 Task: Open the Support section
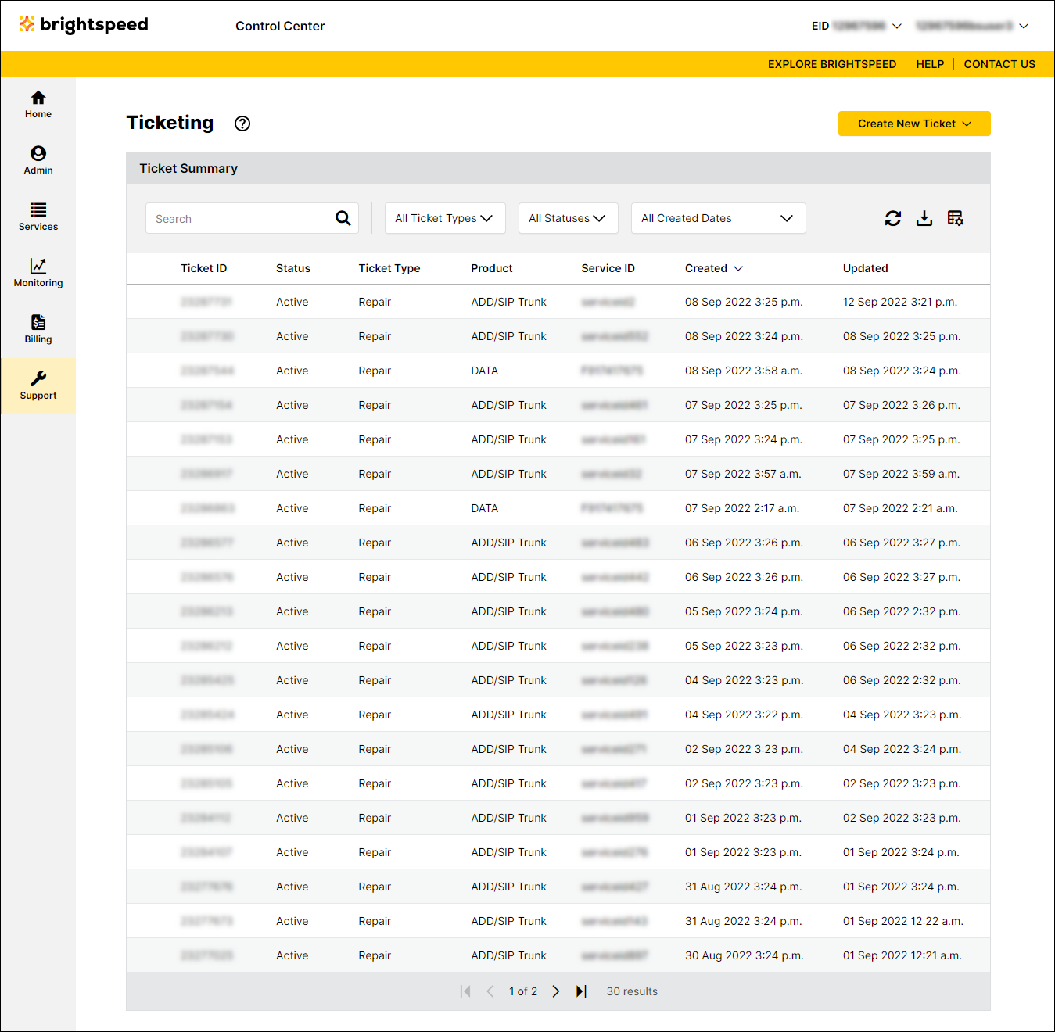click(38, 386)
